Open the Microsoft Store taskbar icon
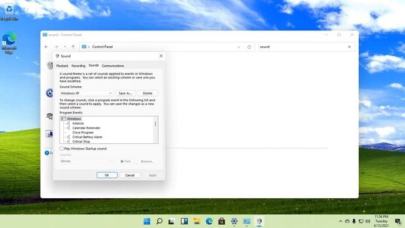405x228 pixels. [x=221, y=221]
